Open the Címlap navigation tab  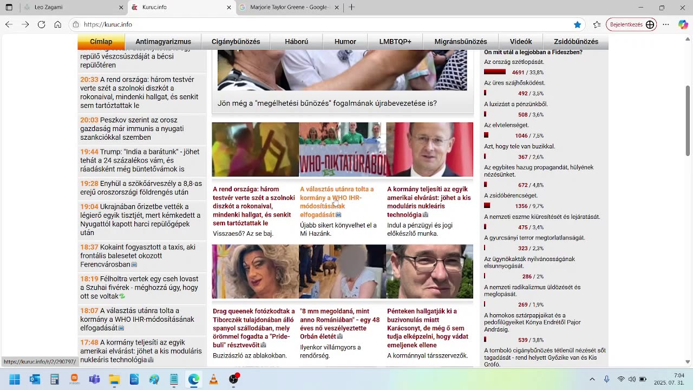click(101, 42)
